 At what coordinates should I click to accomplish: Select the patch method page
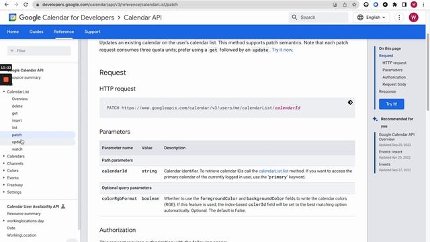pyautogui.click(x=17, y=134)
